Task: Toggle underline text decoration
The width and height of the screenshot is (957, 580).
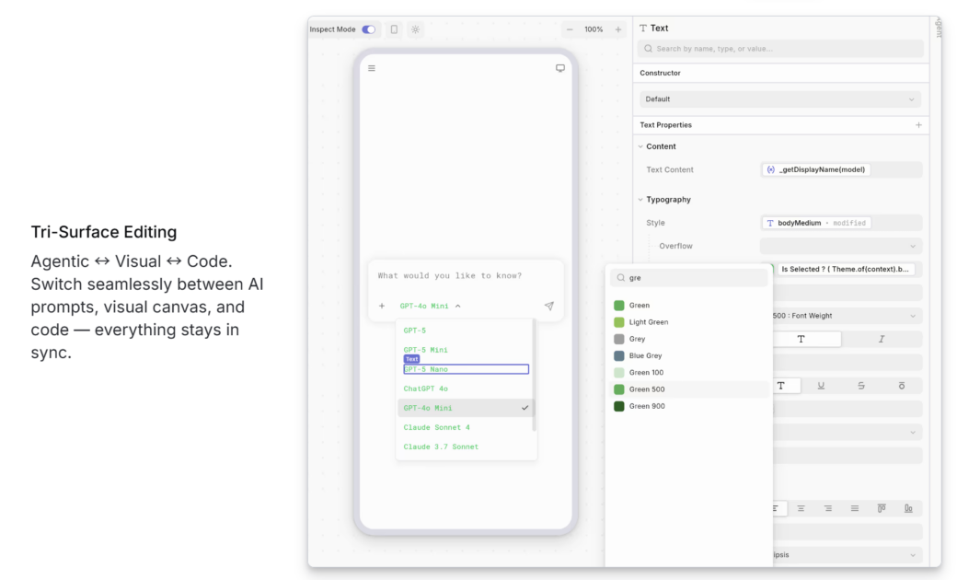Action: tap(821, 386)
